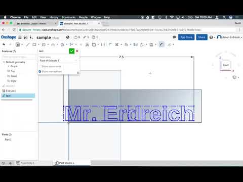Click the App Store button
Screen dimensions: 243x182
[186, 37]
